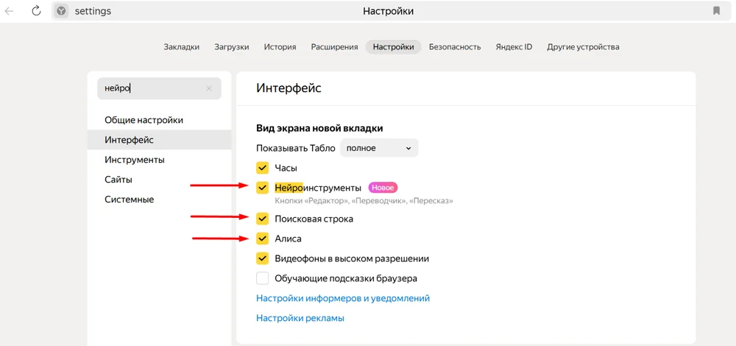Turn off the Алиса checkbox
736x346 pixels.
[x=263, y=239]
